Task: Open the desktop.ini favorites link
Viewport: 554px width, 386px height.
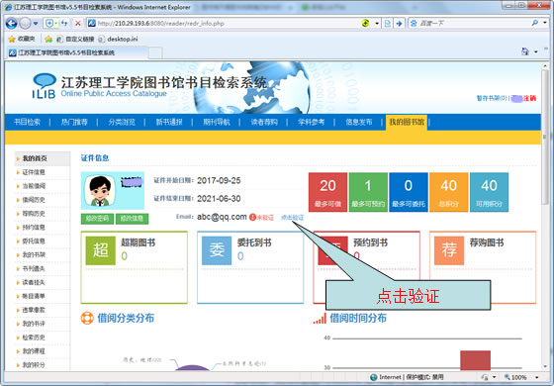Action: (118, 39)
